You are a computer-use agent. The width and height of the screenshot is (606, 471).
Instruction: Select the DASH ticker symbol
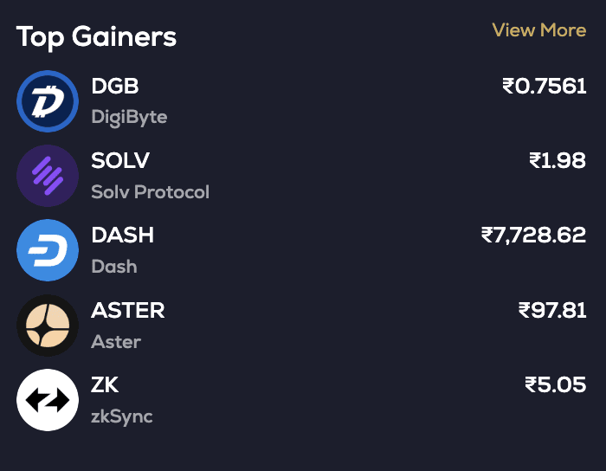pyautogui.click(x=122, y=235)
